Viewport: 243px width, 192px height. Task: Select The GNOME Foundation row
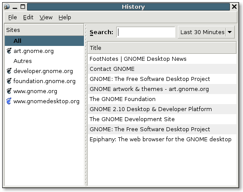click(162, 99)
